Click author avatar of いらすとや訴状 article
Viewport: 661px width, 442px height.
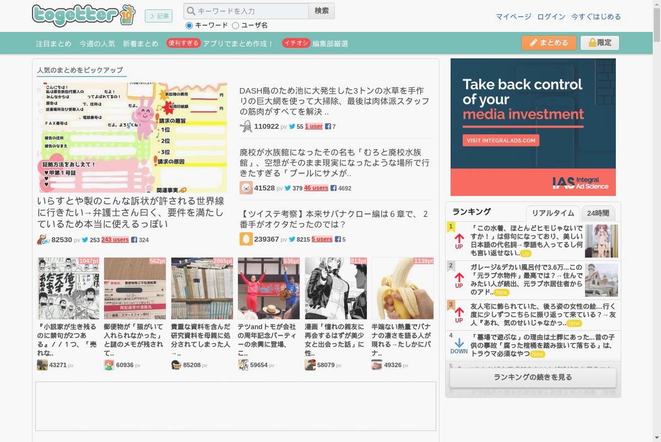[43, 239]
